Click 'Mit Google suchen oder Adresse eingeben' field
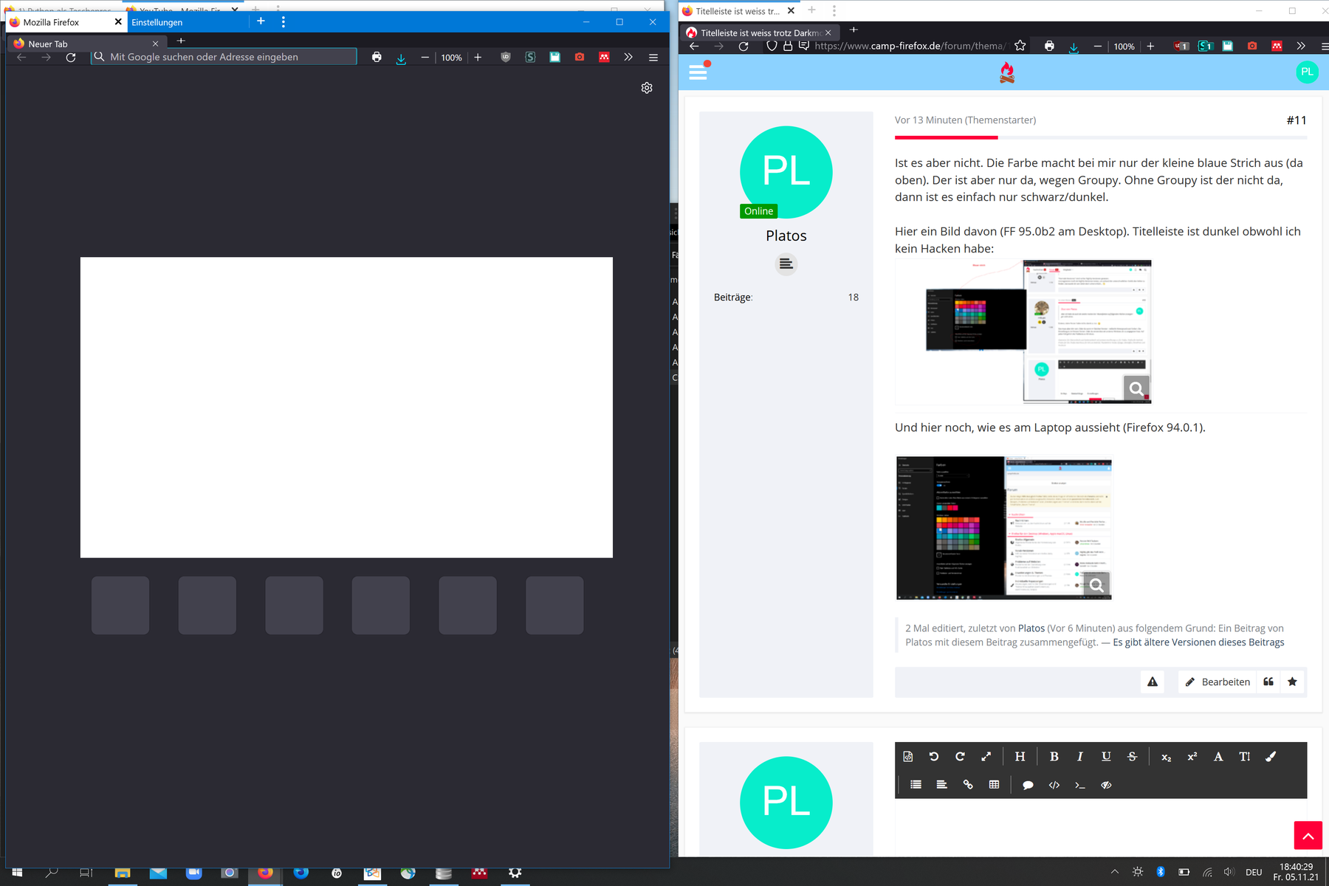The height and width of the screenshot is (886, 1329). (x=224, y=57)
